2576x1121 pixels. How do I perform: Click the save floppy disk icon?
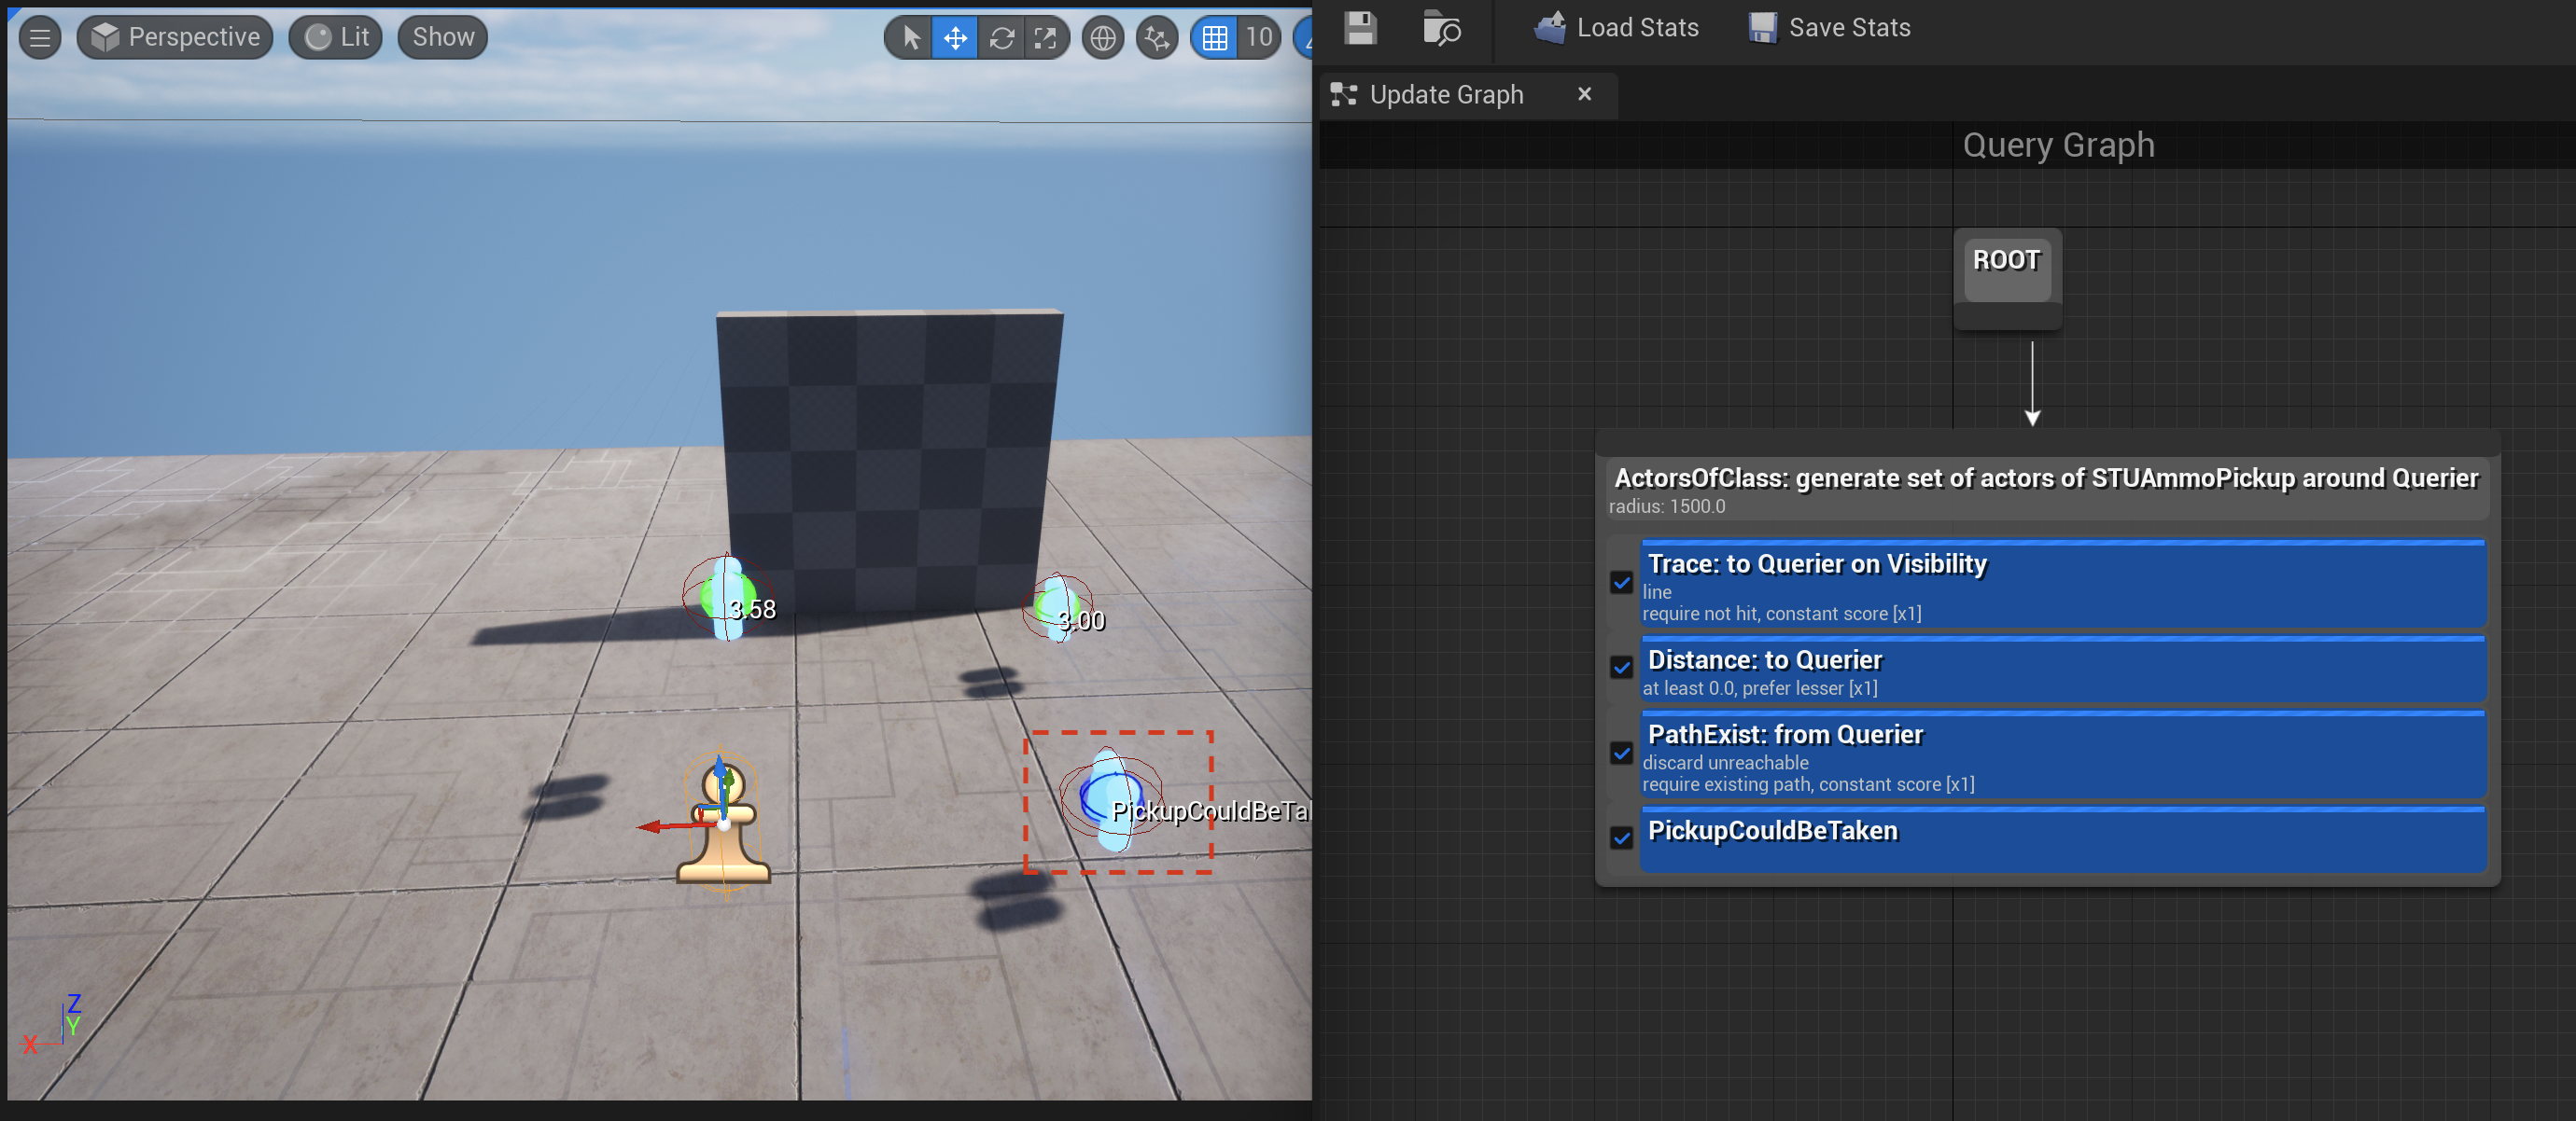tap(1360, 28)
